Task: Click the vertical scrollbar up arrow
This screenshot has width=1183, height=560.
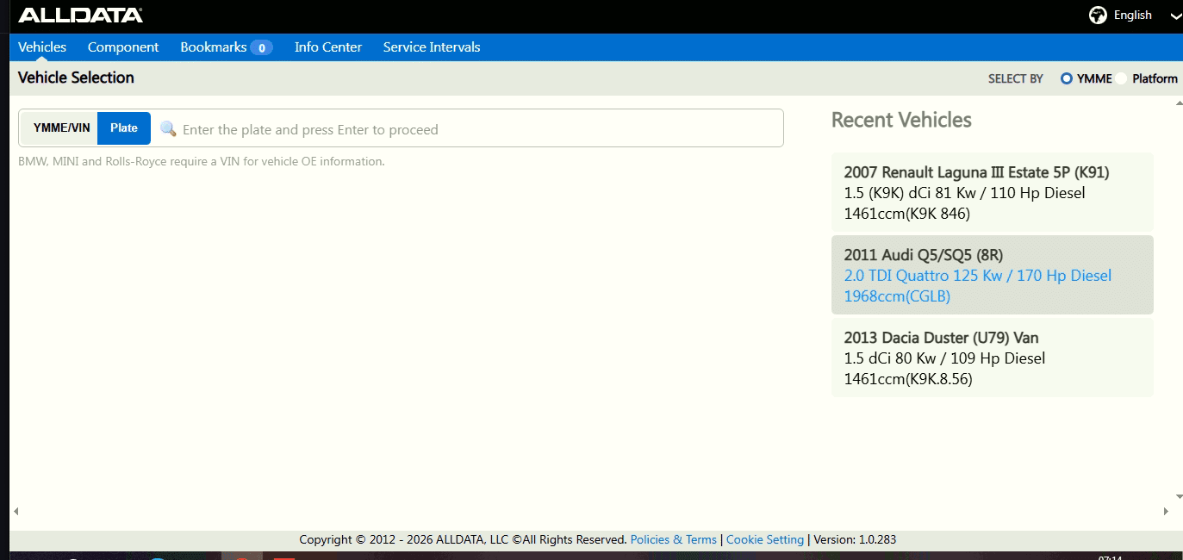Action: [1179, 103]
